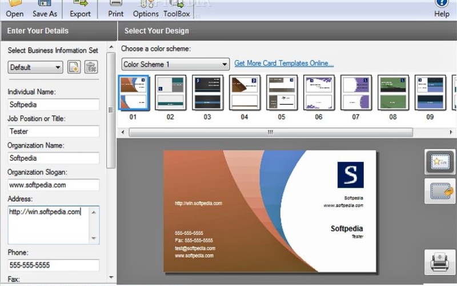Select card template 05
The image size is (457, 286).
point(282,93)
